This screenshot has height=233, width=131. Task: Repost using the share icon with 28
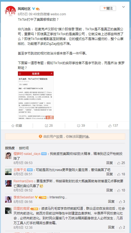click(49, 126)
